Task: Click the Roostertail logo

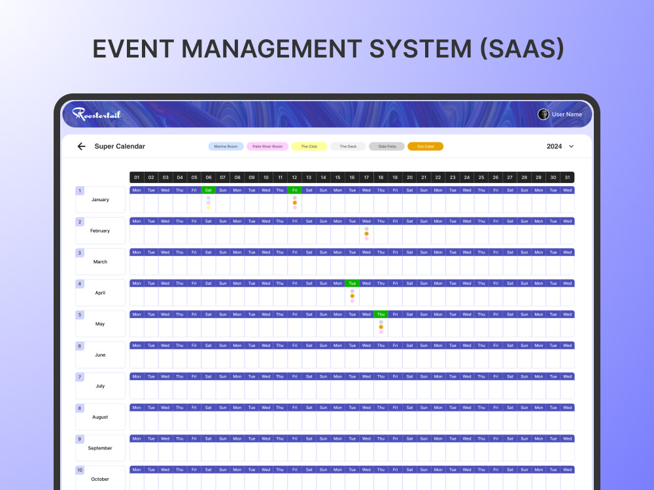Action: 96,114
